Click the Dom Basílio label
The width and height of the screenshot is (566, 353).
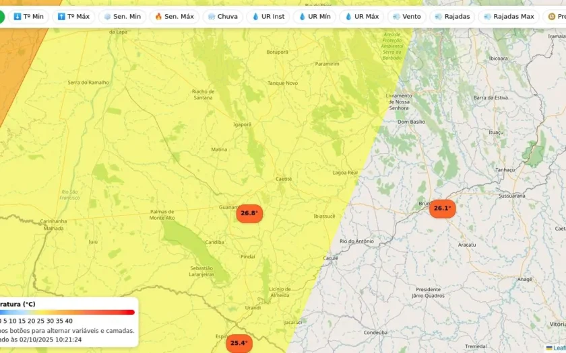(412, 122)
